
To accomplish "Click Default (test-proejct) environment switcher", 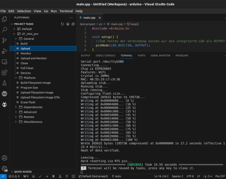I will (93, 176).
